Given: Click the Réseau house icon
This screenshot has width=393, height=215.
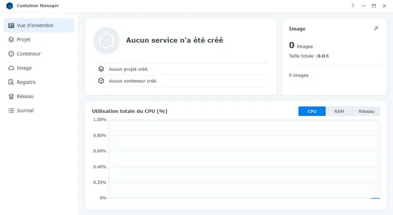Looking at the screenshot, I should tap(11, 96).
